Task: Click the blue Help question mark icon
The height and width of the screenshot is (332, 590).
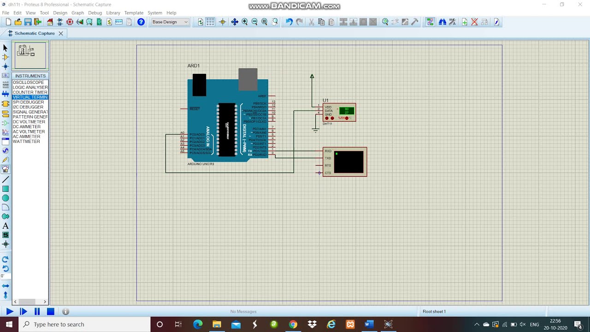Action: [141, 22]
